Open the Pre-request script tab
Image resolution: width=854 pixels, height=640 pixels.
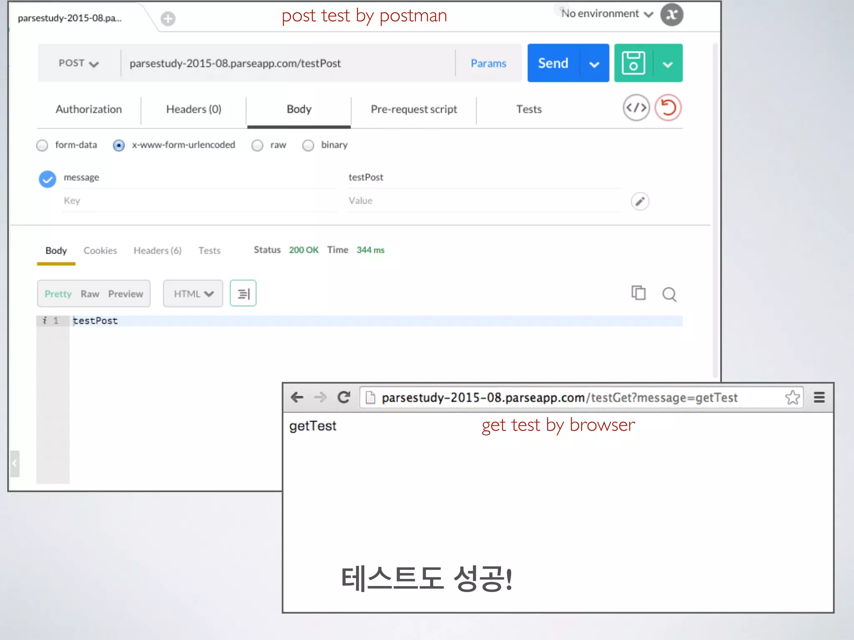pyautogui.click(x=414, y=109)
